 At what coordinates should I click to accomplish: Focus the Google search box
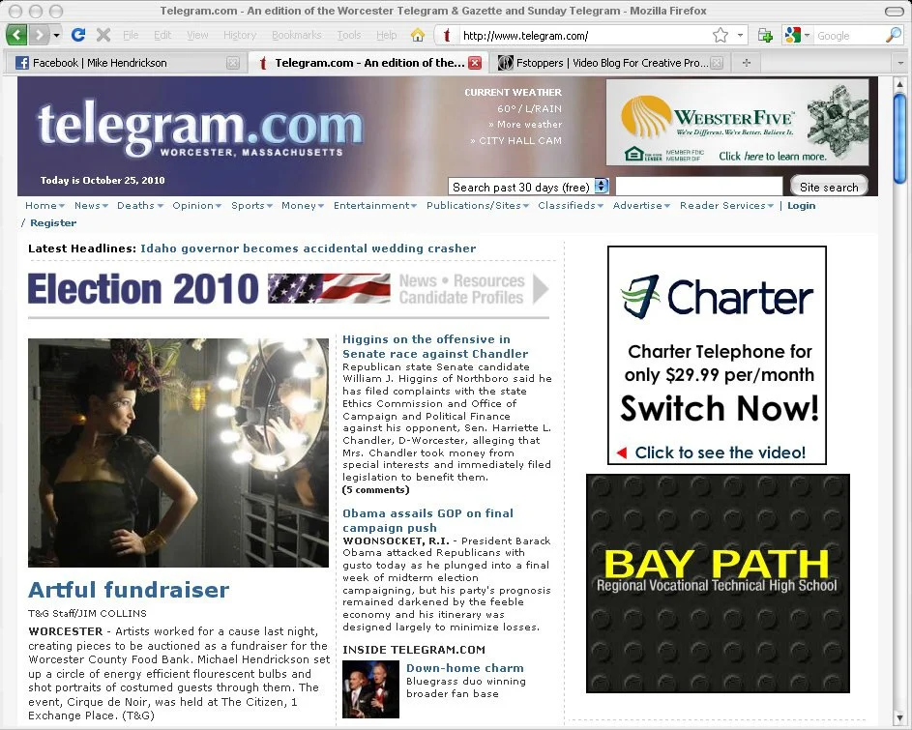pos(849,36)
